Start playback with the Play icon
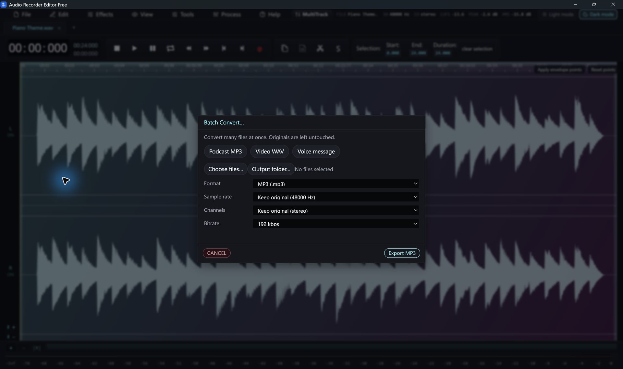 134,48
